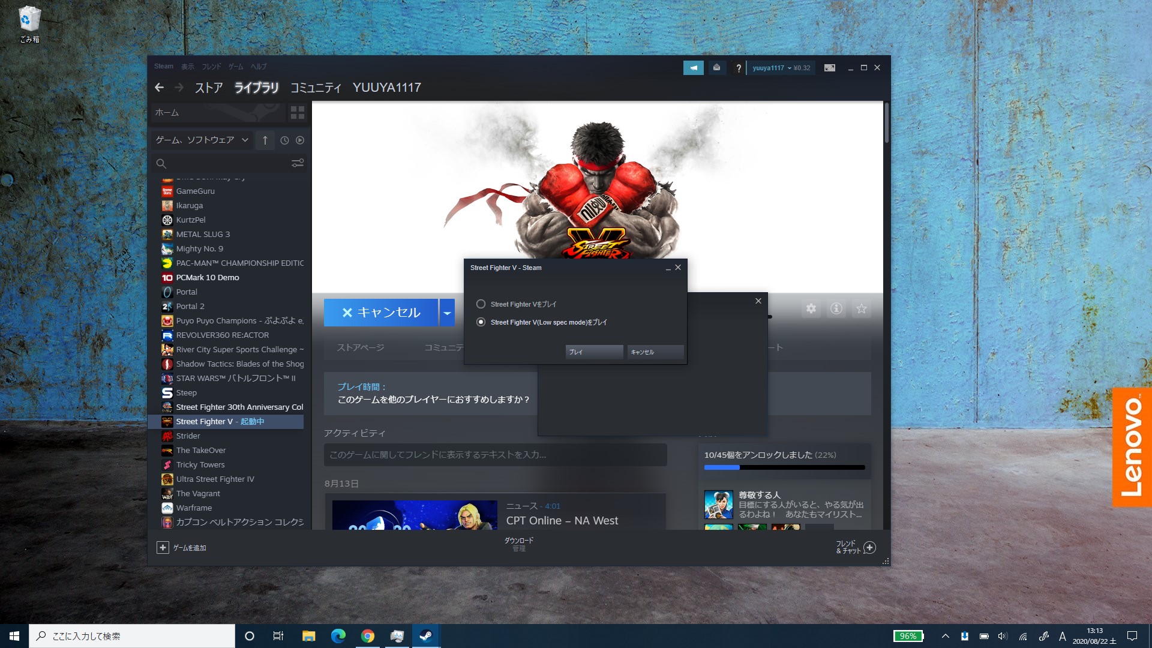Open Microsoft Edge from taskbar
This screenshot has height=648, width=1152.
[x=338, y=636]
